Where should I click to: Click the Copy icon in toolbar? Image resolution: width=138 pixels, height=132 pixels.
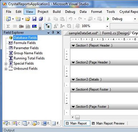point(55,19)
